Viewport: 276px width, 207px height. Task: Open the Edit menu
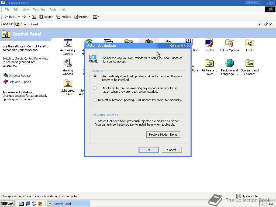tap(16, 9)
